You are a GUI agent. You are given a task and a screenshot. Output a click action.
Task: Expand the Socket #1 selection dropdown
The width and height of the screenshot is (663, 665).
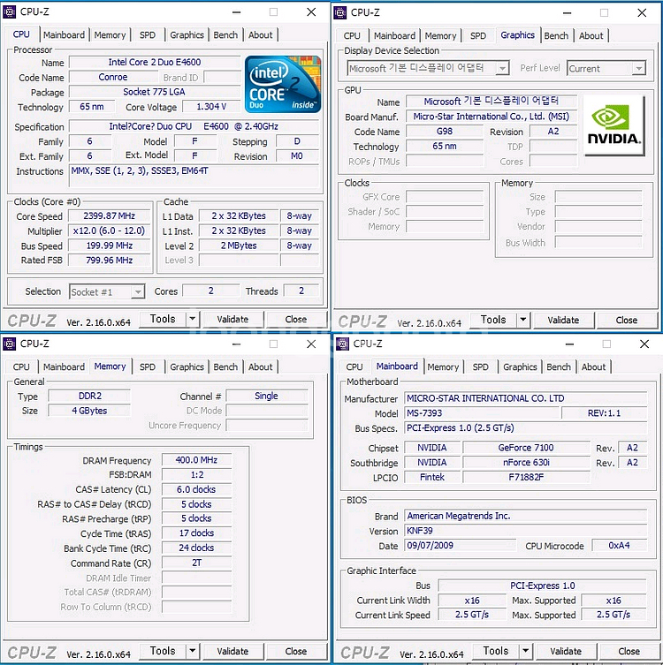click(x=137, y=291)
